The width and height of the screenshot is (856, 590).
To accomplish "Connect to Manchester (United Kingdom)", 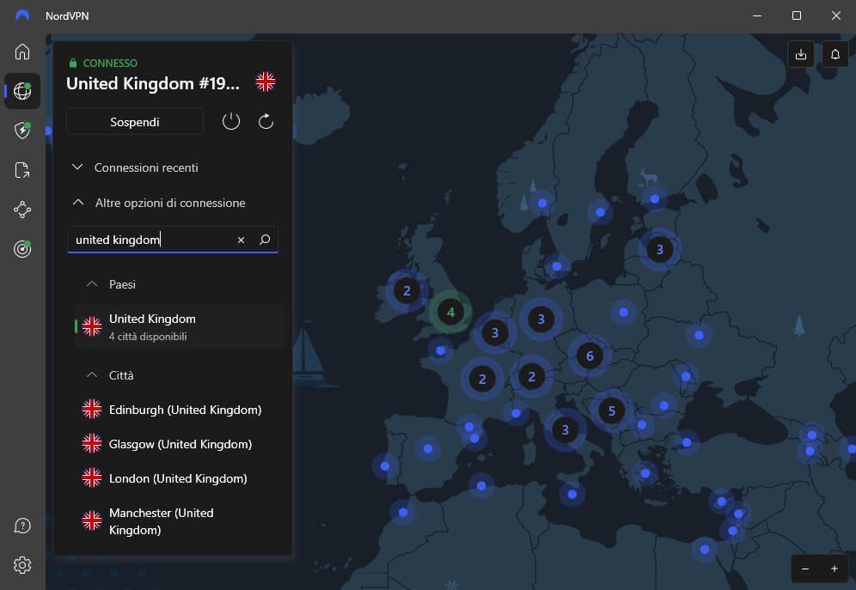I will click(x=180, y=521).
